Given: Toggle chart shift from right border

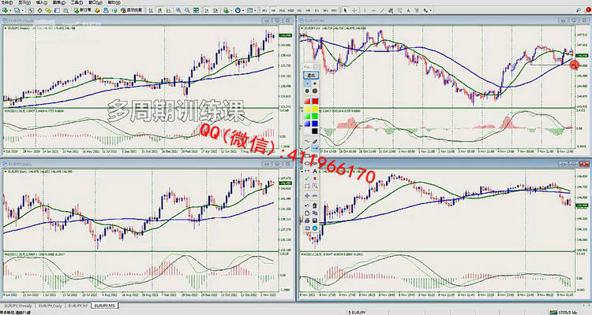Looking at the screenshot, I should (x=215, y=10).
